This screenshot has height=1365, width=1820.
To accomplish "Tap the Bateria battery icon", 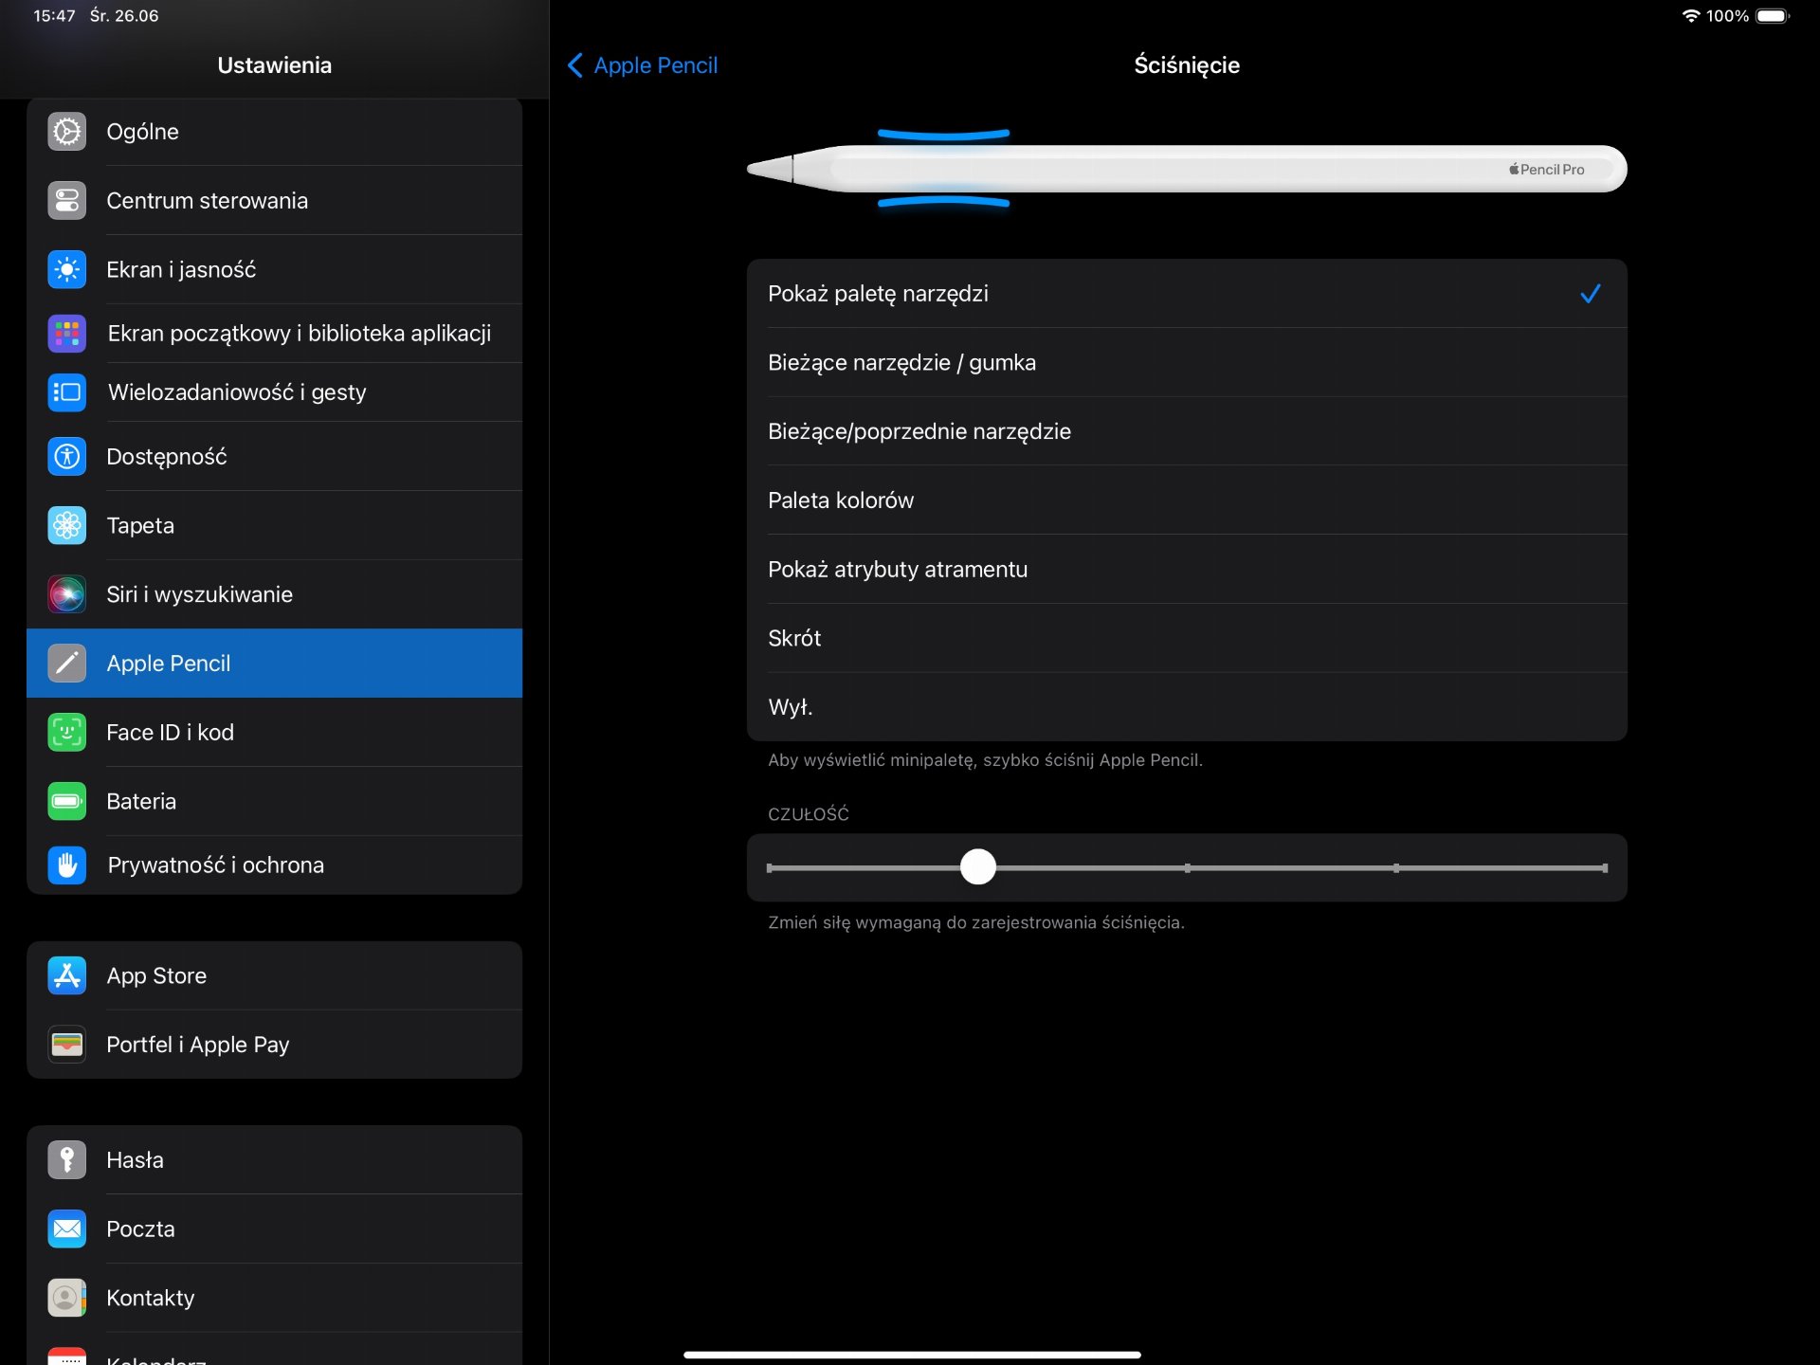I will (66, 802).
